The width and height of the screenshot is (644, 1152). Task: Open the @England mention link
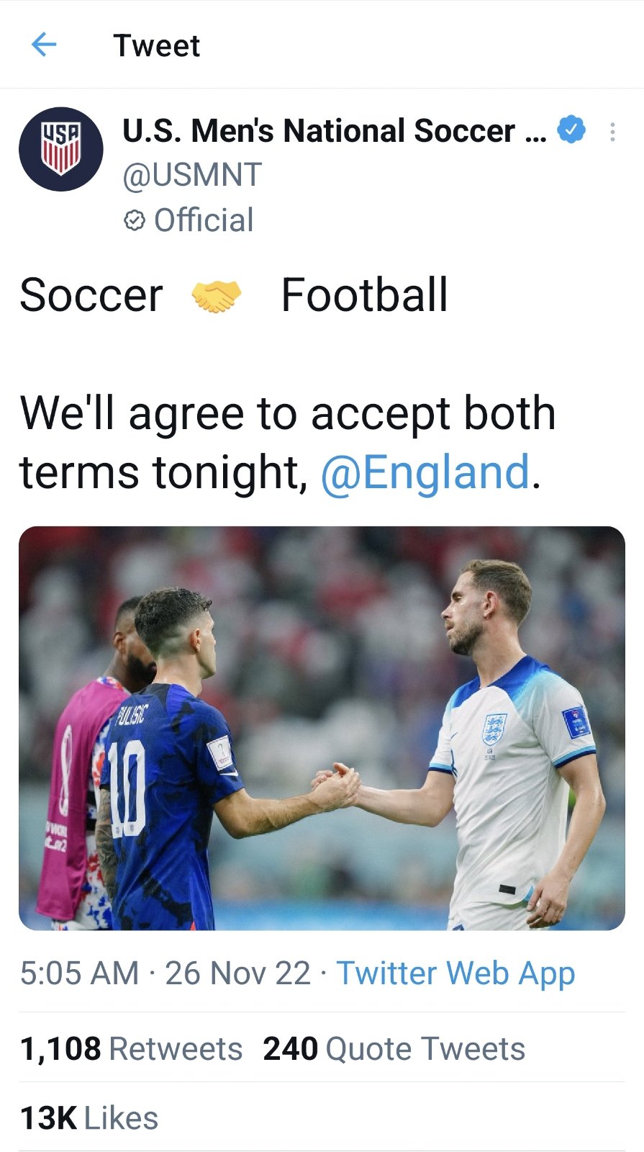tap(425, 472)
